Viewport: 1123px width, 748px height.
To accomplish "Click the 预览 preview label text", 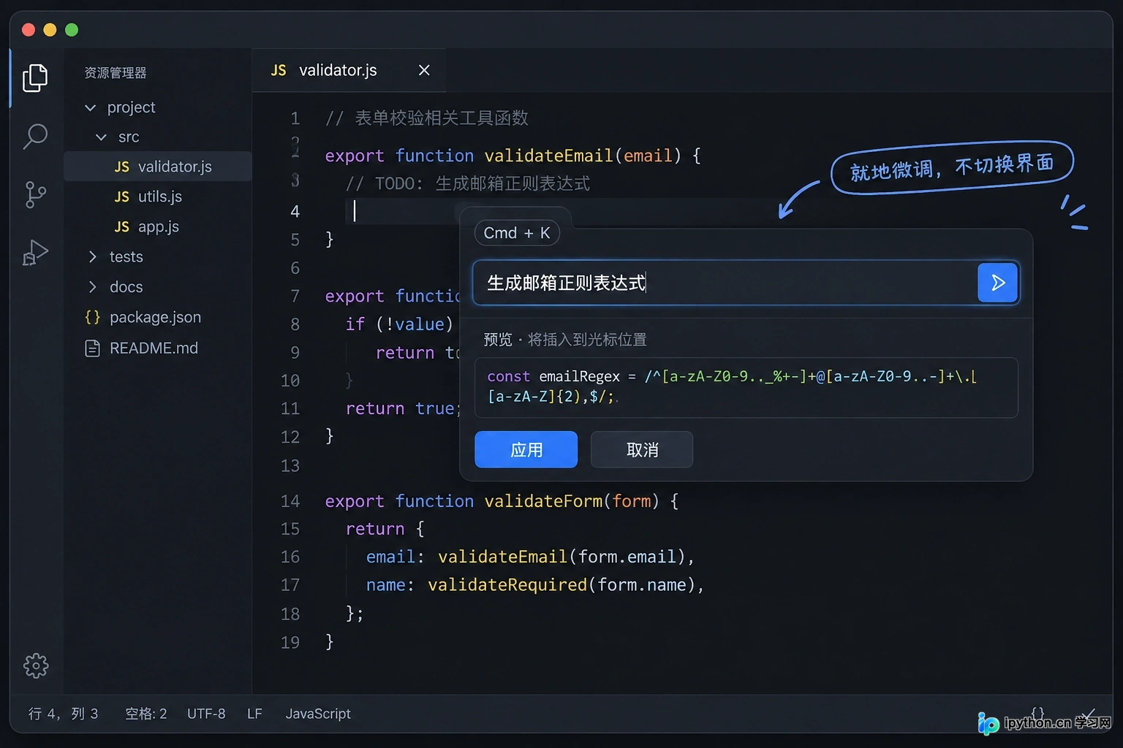I will pos(498,340).
